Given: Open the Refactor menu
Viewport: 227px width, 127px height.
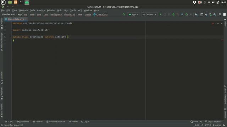Looking at the screenshot, I should click(51, 10).
